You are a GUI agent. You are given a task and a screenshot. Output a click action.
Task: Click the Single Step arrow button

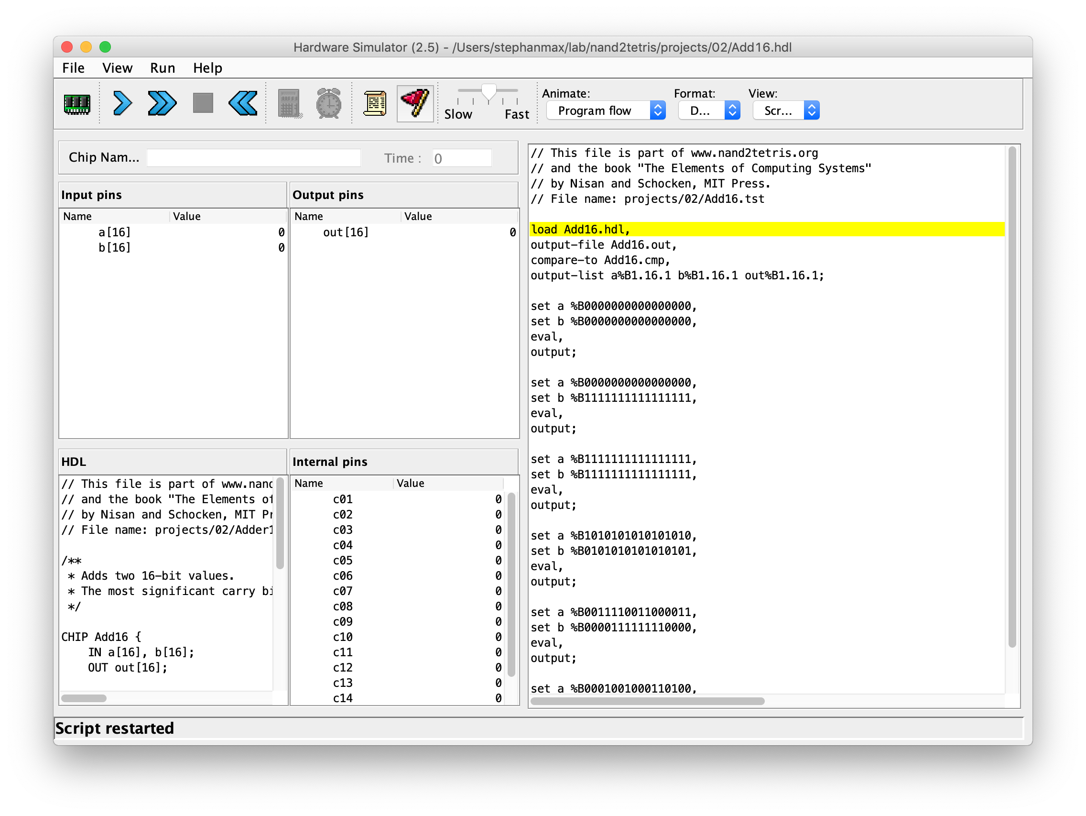point(122,104)
